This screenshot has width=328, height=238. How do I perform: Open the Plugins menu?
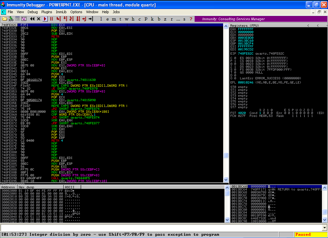46,12
